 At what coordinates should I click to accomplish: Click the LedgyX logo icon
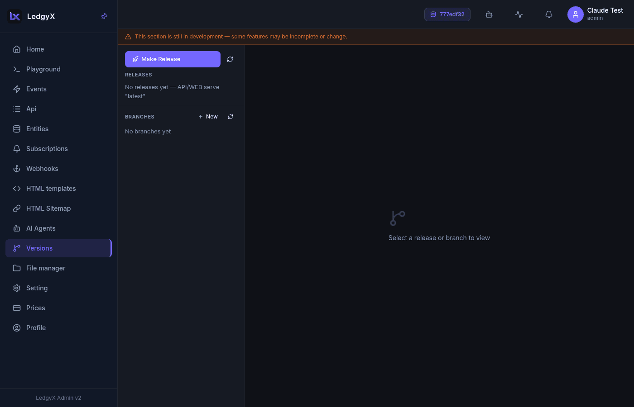pyautogui.click(x=14, y=16)
